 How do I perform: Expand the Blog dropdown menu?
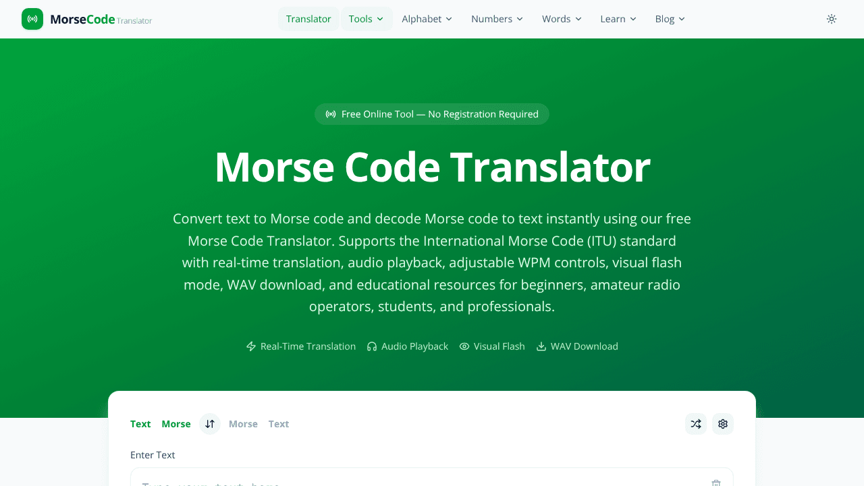670,19
